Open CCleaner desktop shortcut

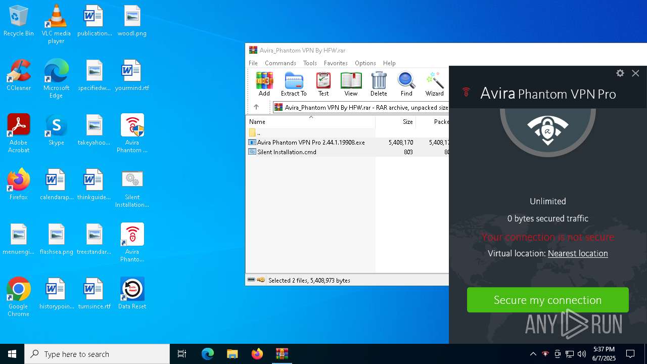click(x=19, y=75)
